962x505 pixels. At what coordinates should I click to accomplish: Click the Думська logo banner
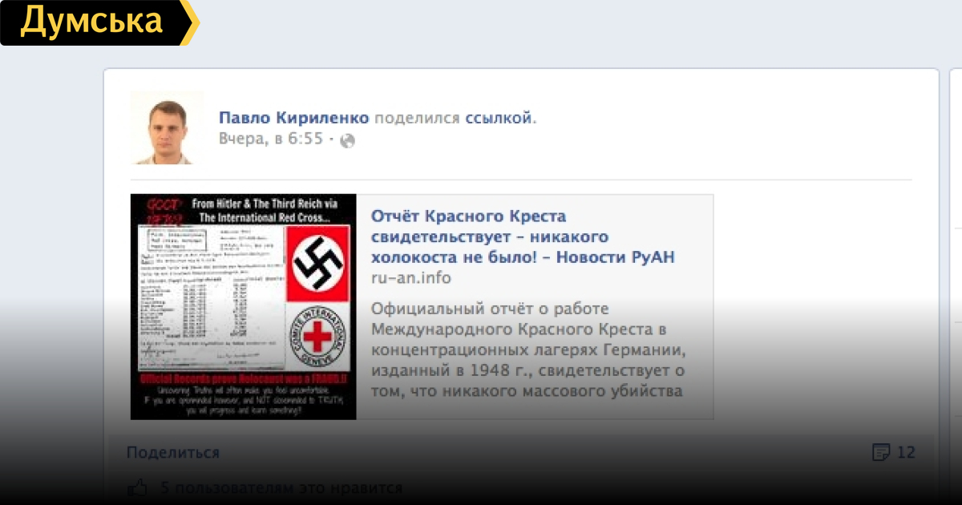coord(91,22)
